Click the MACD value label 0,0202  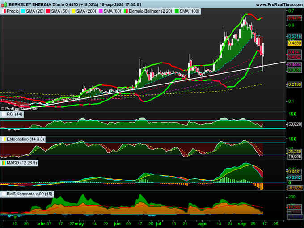point(295,177)
